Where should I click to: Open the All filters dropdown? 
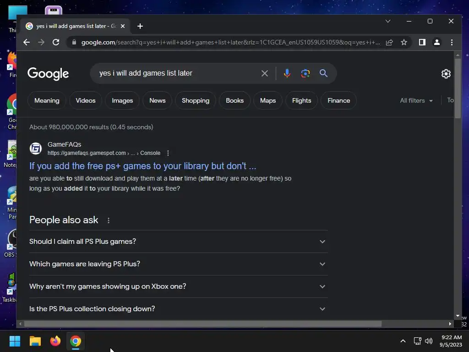tap(416, 100)
